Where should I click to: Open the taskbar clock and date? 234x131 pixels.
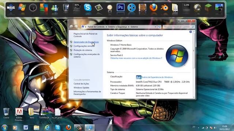(224, 128)
